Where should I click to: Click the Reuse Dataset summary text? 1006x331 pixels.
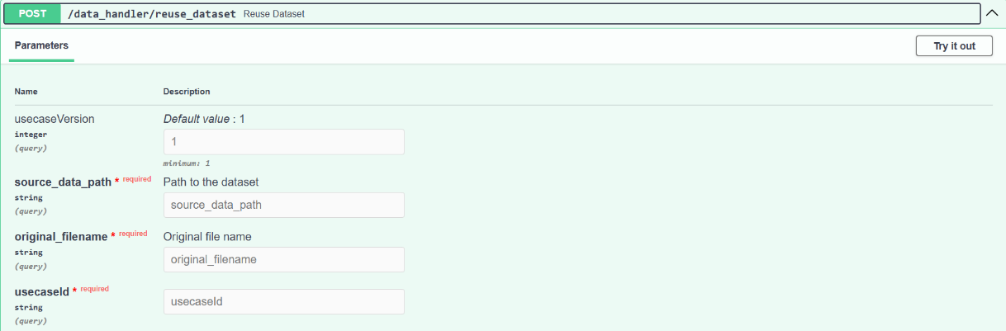(274, 14)
